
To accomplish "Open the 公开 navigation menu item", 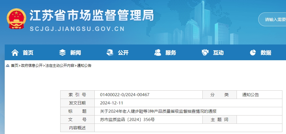I will 123,53.
